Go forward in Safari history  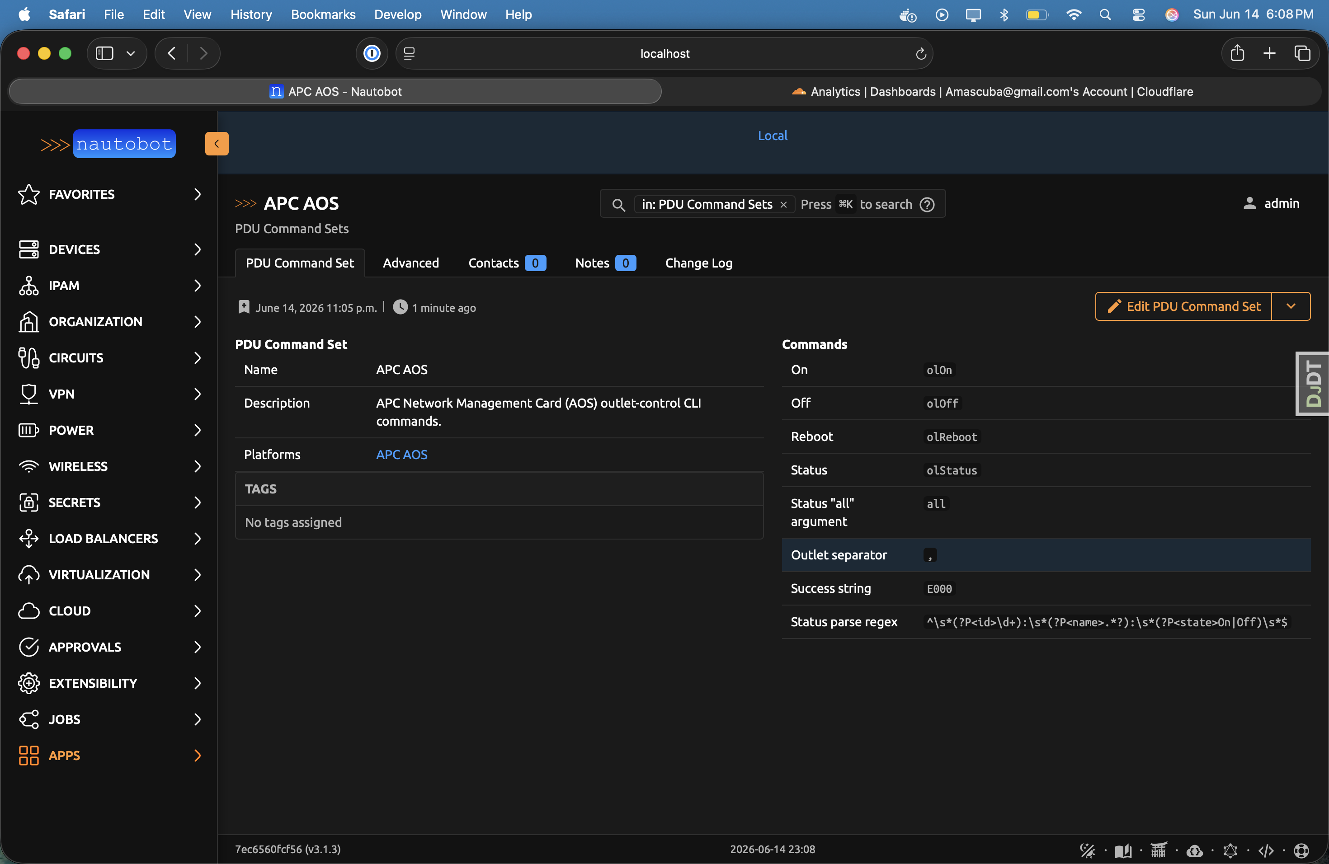(203, 53)
